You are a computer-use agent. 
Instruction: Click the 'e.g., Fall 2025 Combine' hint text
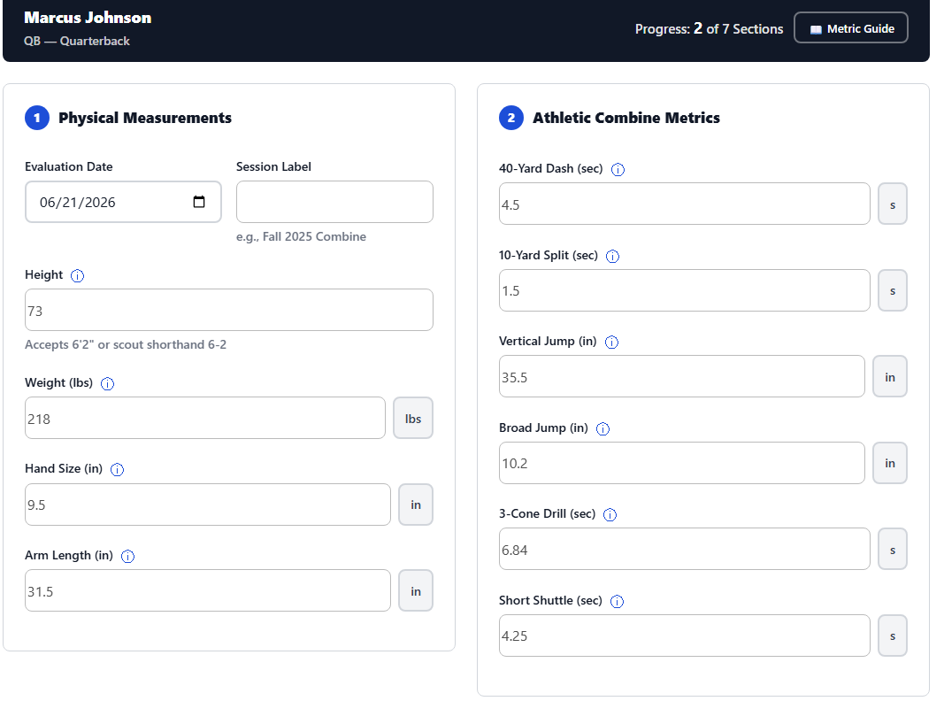pos(301,236)
